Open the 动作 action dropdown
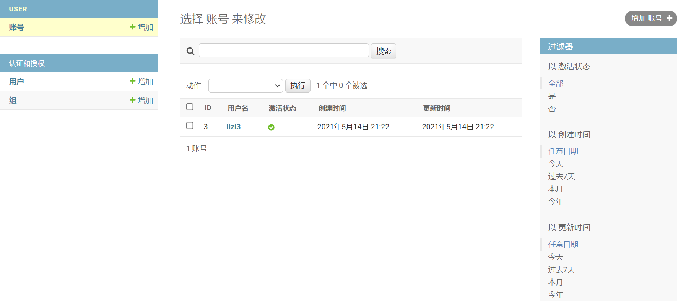The image size is (678, 301). 246,86
